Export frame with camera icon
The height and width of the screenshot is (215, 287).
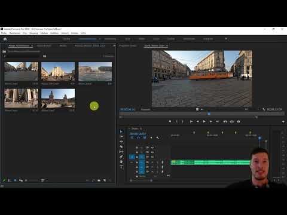click(239, 121)
